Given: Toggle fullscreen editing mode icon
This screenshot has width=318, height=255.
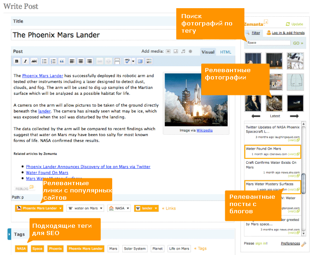Looking at the screenshot, I should 140,61.
